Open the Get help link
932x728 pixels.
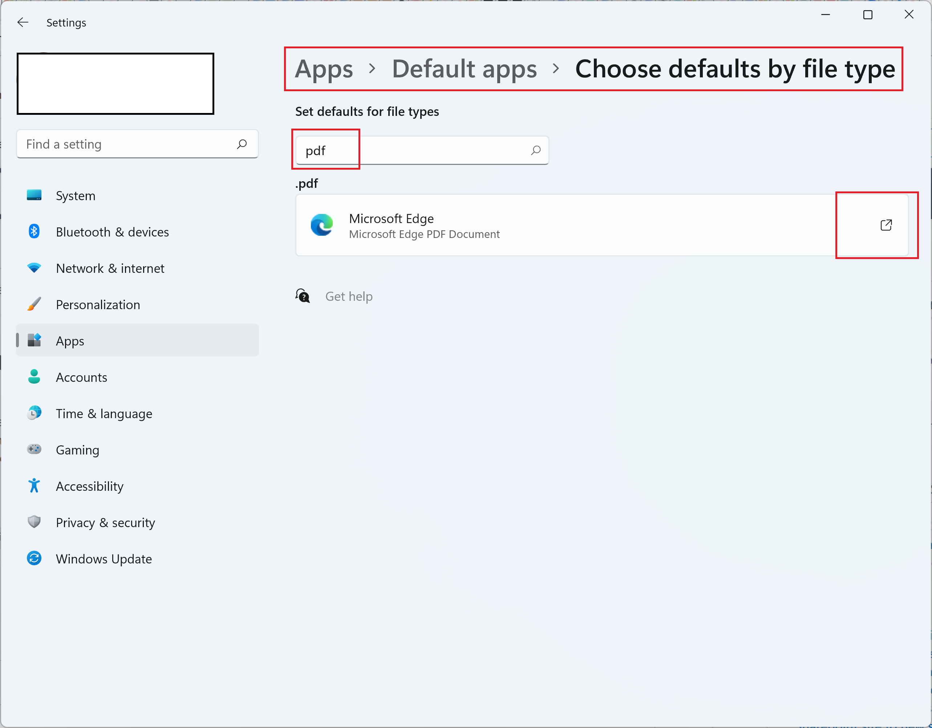[x=349, y=296]
